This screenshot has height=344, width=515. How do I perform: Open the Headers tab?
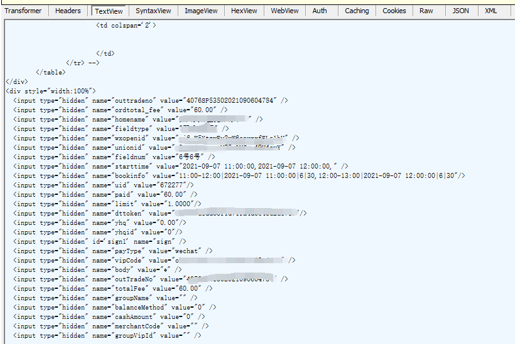[68, 11]
